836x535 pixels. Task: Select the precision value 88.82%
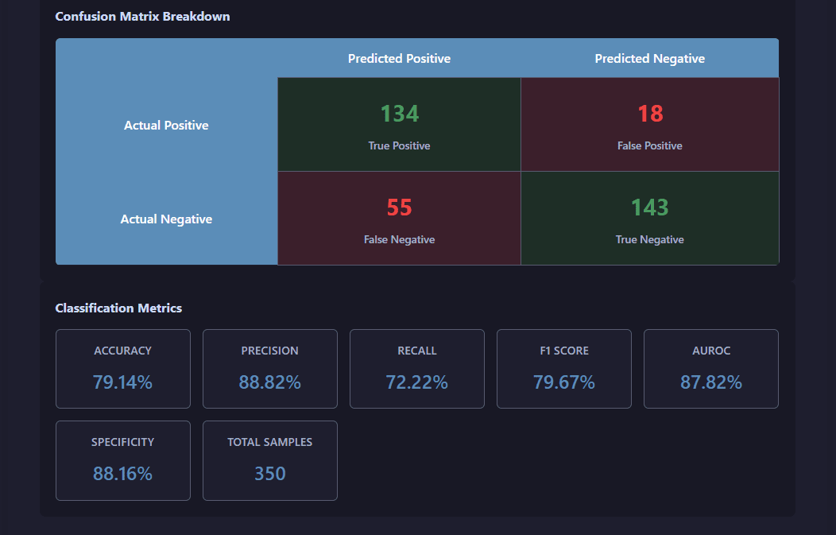tap(269, 382)
